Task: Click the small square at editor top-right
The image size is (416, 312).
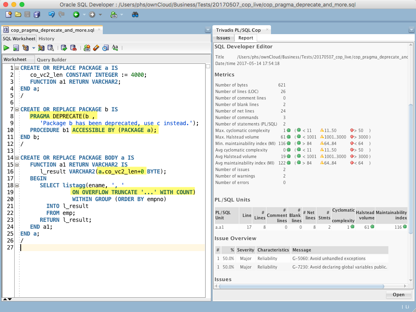Action: (x=208, y=66)
